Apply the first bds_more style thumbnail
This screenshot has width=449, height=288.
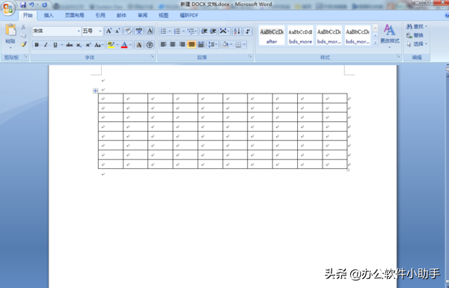(x=300, y=35)
